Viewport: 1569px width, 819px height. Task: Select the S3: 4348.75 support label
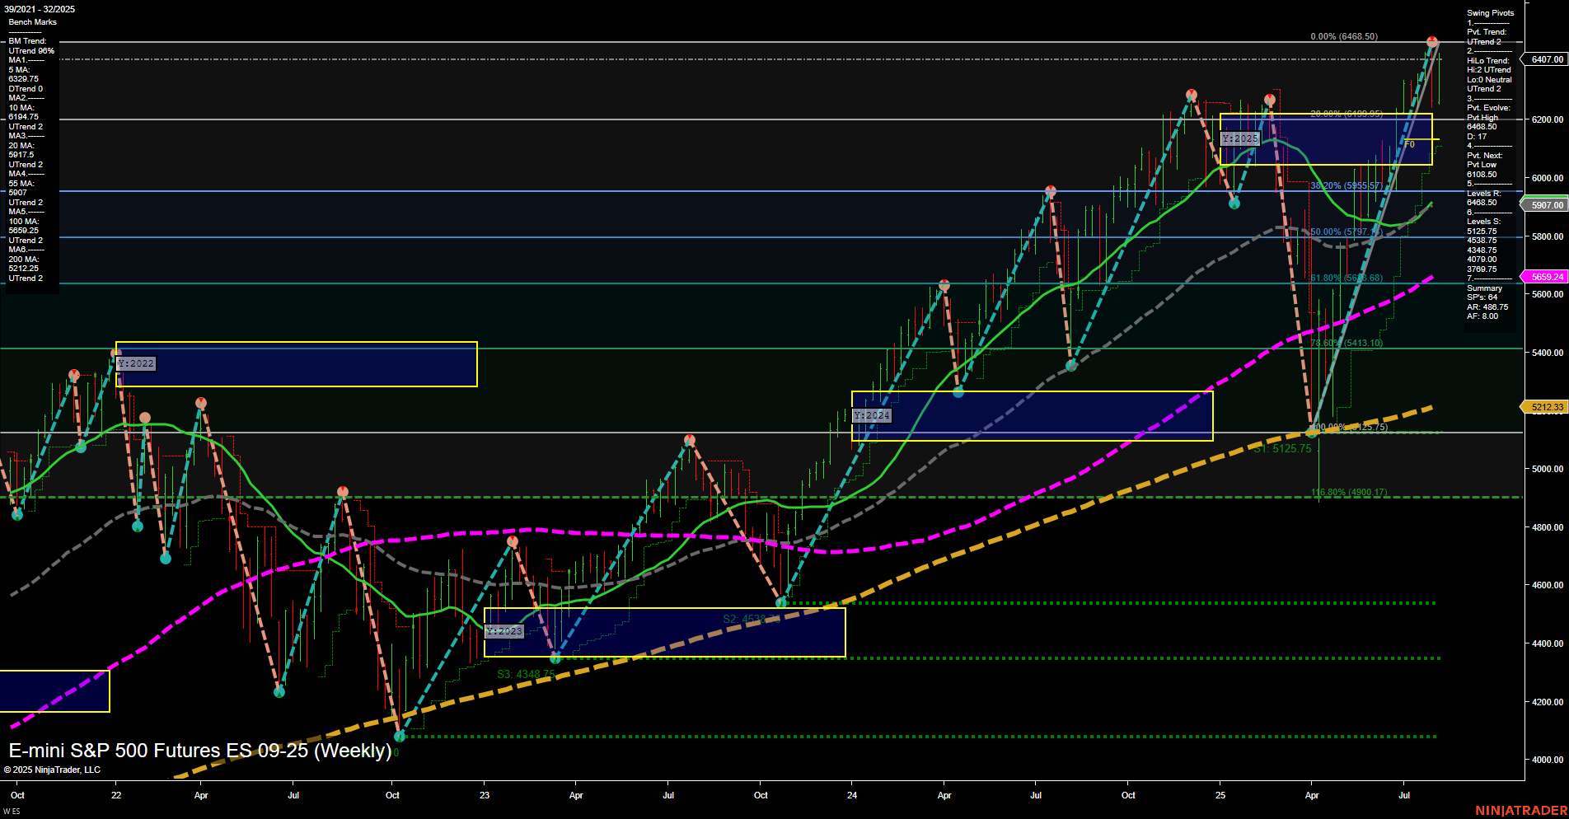coord(526,674)
